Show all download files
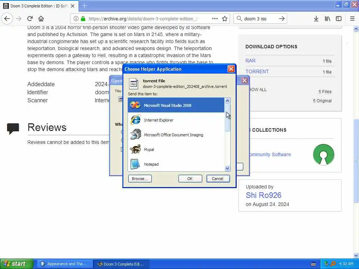This screenshot has width=359, height=269. point(258,90)
